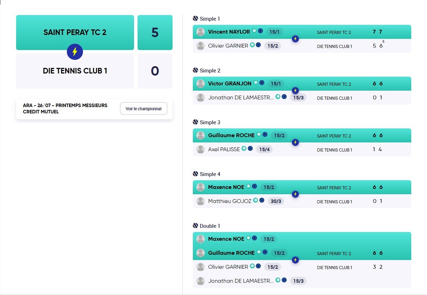This screenshot has width=427, height=295.
Task: Click the lightning icon in Simple 1
Action: tap(295, 39)
